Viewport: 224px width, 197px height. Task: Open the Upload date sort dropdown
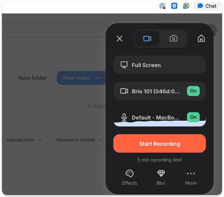25,140
